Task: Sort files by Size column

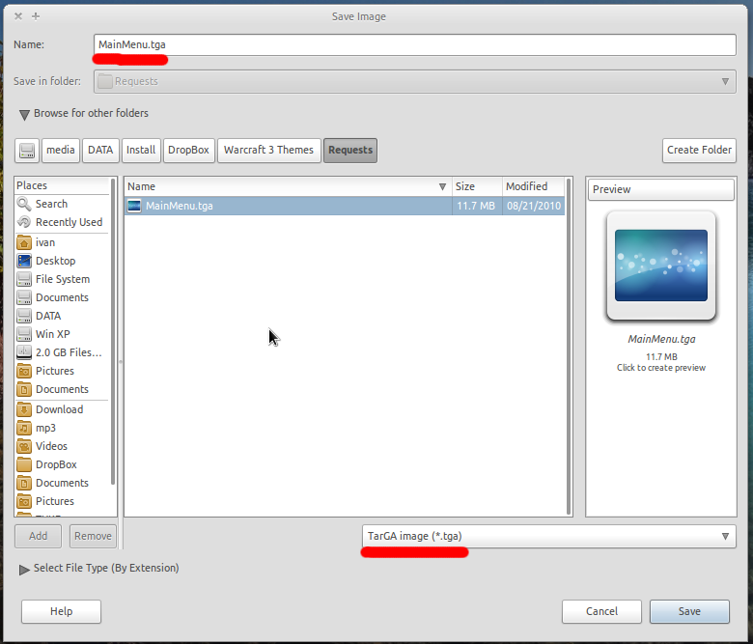Action: [477, 186]
